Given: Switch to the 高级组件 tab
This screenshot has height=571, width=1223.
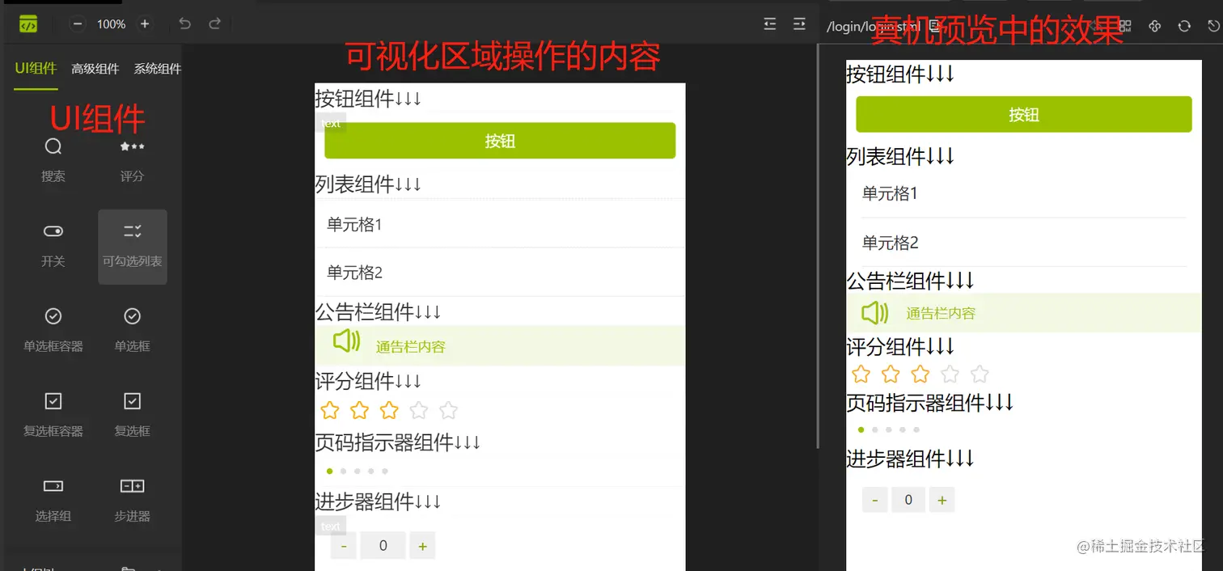Looking at the screenshot, I should click(x=95, y=68).
